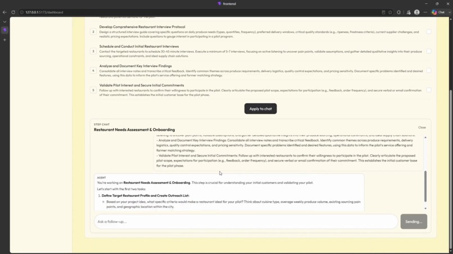Click 'Define Target Restaurant Profile and Create Outreach List'
Screen dimensions: 453x254
pyautogui.click(x=146, y=196)
